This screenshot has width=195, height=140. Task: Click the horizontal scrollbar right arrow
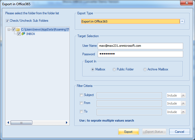click(x=67, y=122)
